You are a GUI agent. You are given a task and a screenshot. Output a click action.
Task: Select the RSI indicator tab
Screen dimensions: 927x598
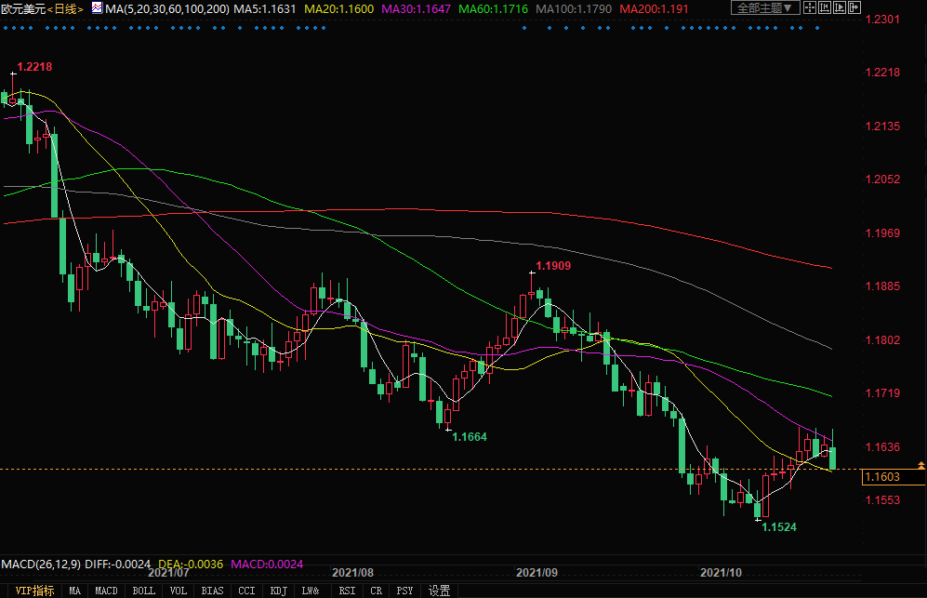(x=347, y=591)
